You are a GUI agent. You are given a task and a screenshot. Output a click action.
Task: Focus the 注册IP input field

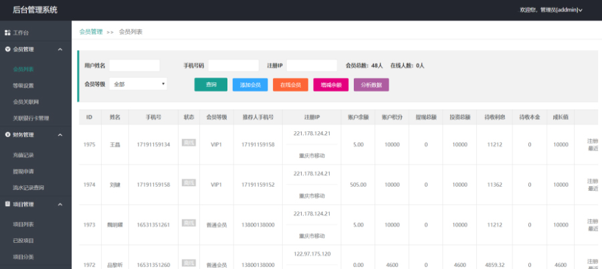[x=312, y=66]
